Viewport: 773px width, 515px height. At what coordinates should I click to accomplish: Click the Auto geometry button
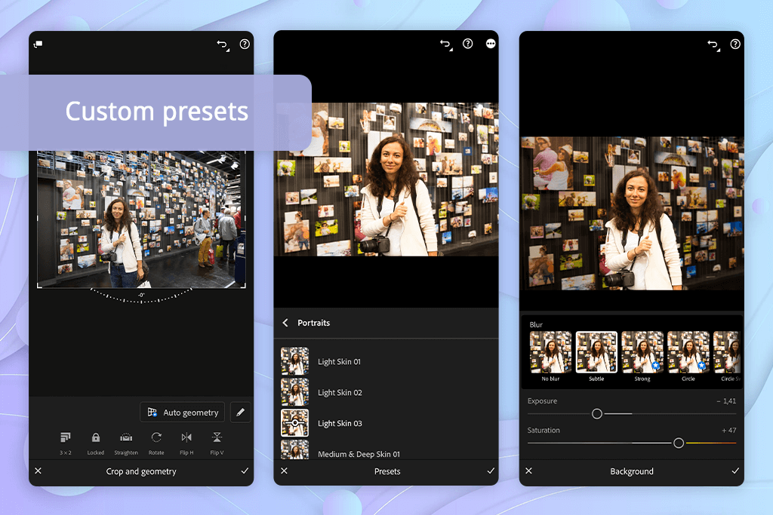point(183,412)
